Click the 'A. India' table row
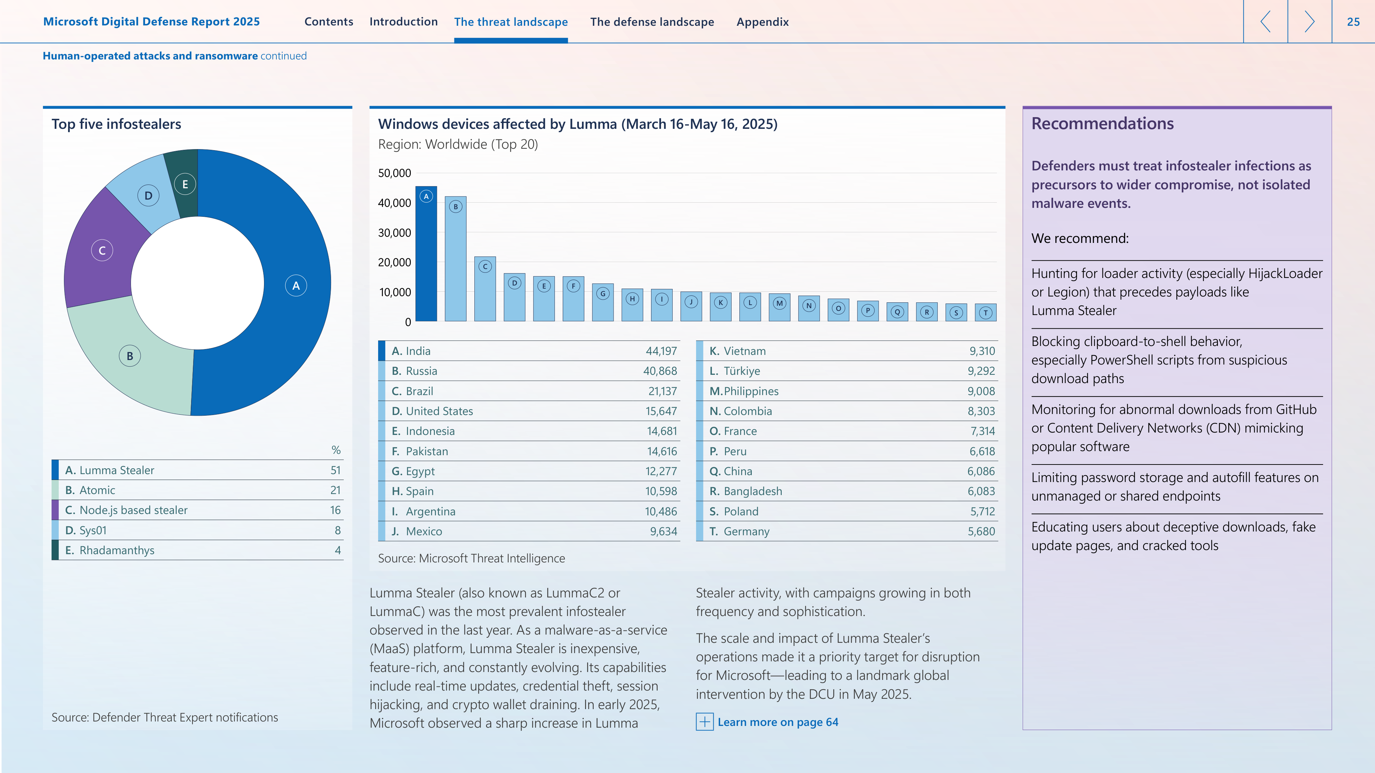The height and width of the screenshot is (773, 1375). pyautogui.click(x=529, y=351)
